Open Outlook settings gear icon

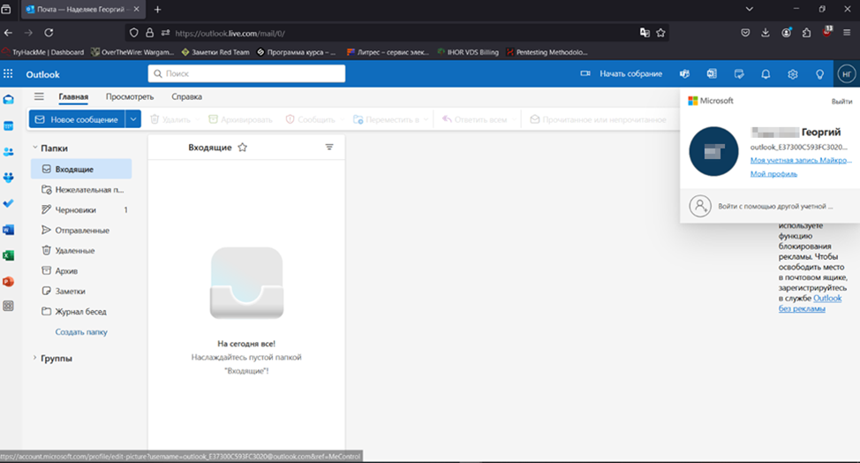tap(793, 74)
